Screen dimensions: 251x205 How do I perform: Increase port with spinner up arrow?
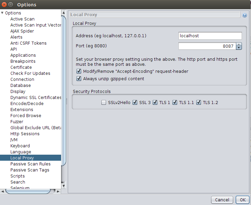click(239, 44)
